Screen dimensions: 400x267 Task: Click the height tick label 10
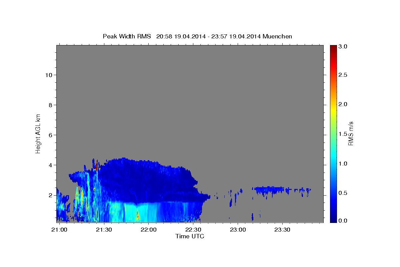point(49,75)
